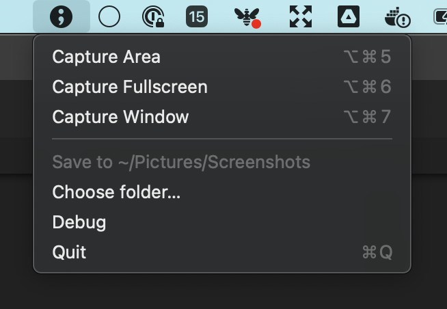Screen dimensions: 447x309
Task: Open the empty circle menu bar icon
Action: coord(109,16)
